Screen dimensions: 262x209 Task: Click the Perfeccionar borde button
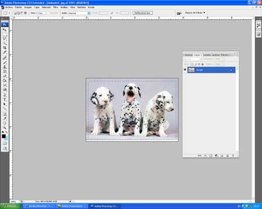143,13
